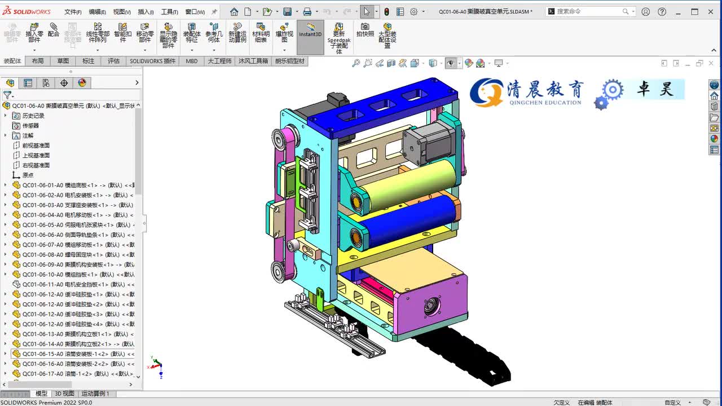Image resolution: width=722 pixels, height=406 pixels.
Task: Open the 文件(F) menu
Action: (x=73, y=11)
